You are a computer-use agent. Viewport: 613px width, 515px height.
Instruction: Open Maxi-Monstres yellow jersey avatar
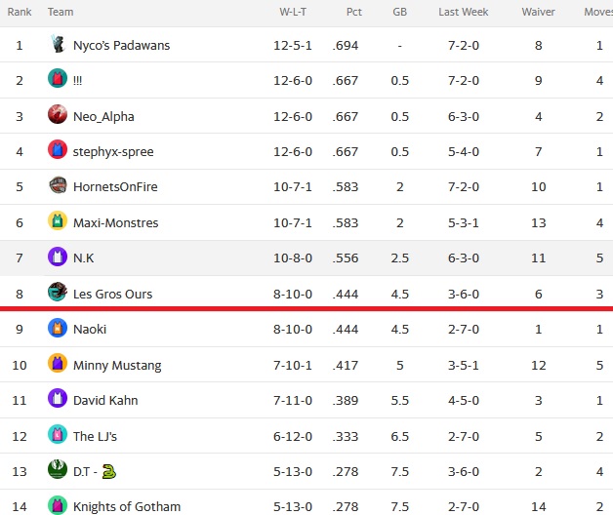click(x=58, y=220)
